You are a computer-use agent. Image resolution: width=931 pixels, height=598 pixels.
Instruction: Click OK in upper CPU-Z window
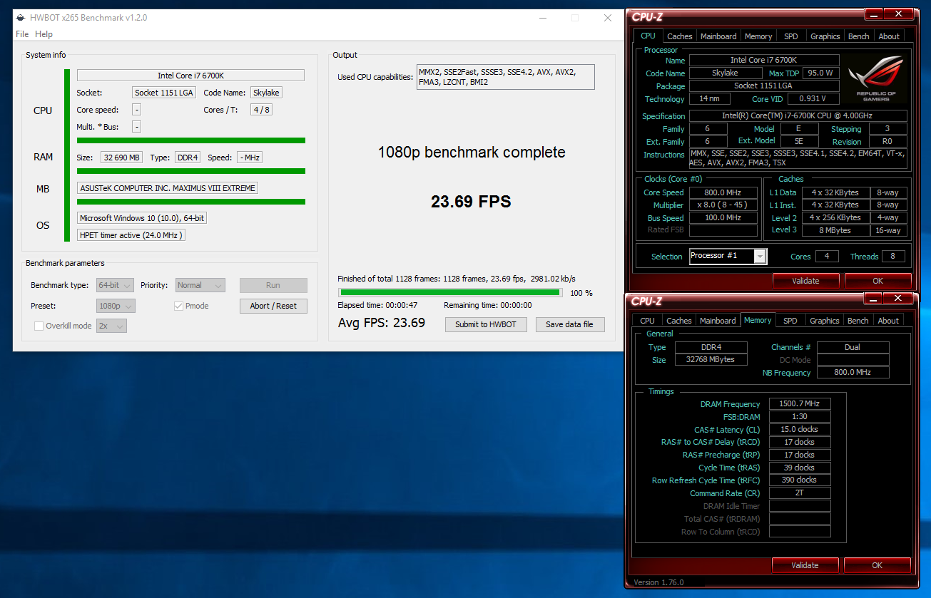tap(877, 281)
